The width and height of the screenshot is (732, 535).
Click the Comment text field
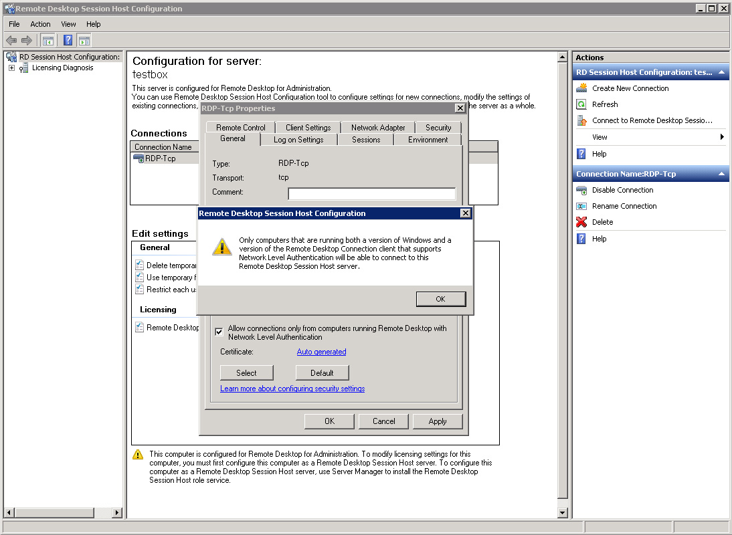tap(372, 193)
